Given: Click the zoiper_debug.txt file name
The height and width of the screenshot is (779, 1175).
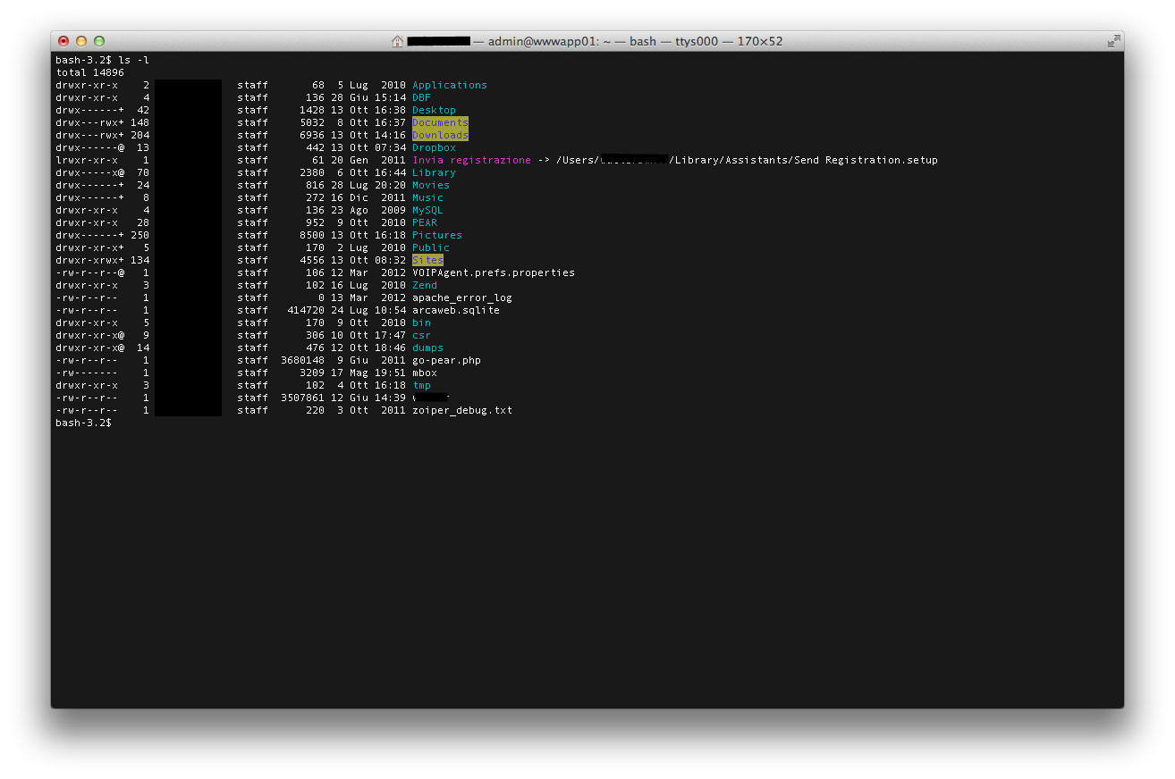Looking at the screenshot, I should tap(462, 410).
